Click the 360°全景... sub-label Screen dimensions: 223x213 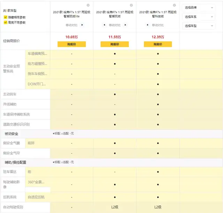(36, 182)
